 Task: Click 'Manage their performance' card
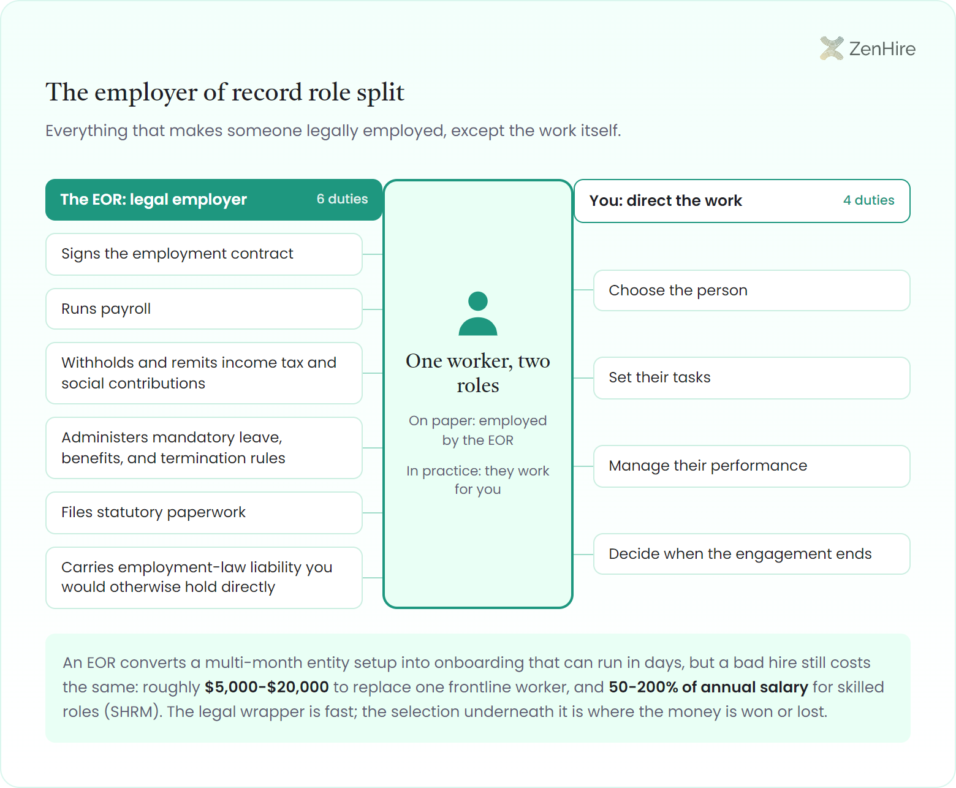[x=752, y=466]
